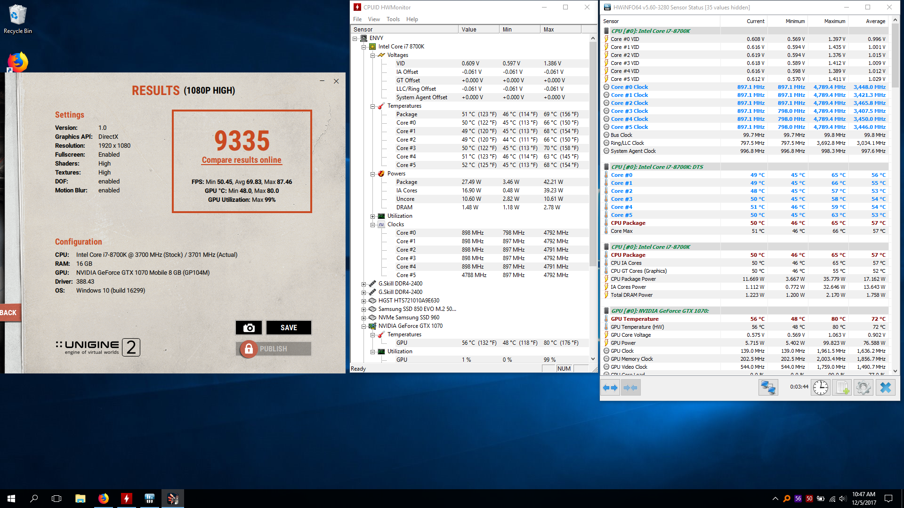Click the tray temperature icon showing 50

coord(809,499)
